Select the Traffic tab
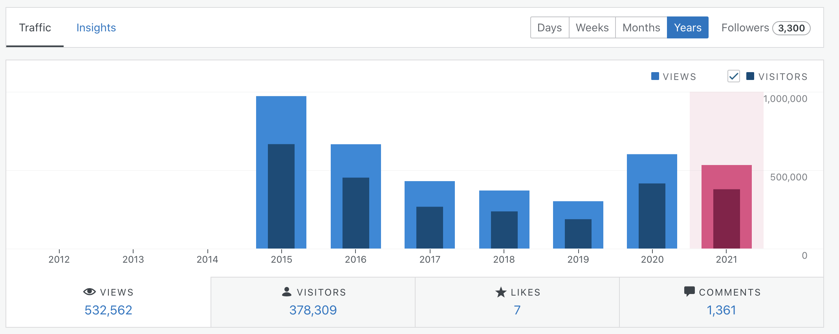This screenshot has width=839, height=334. [x=35, y=27]
